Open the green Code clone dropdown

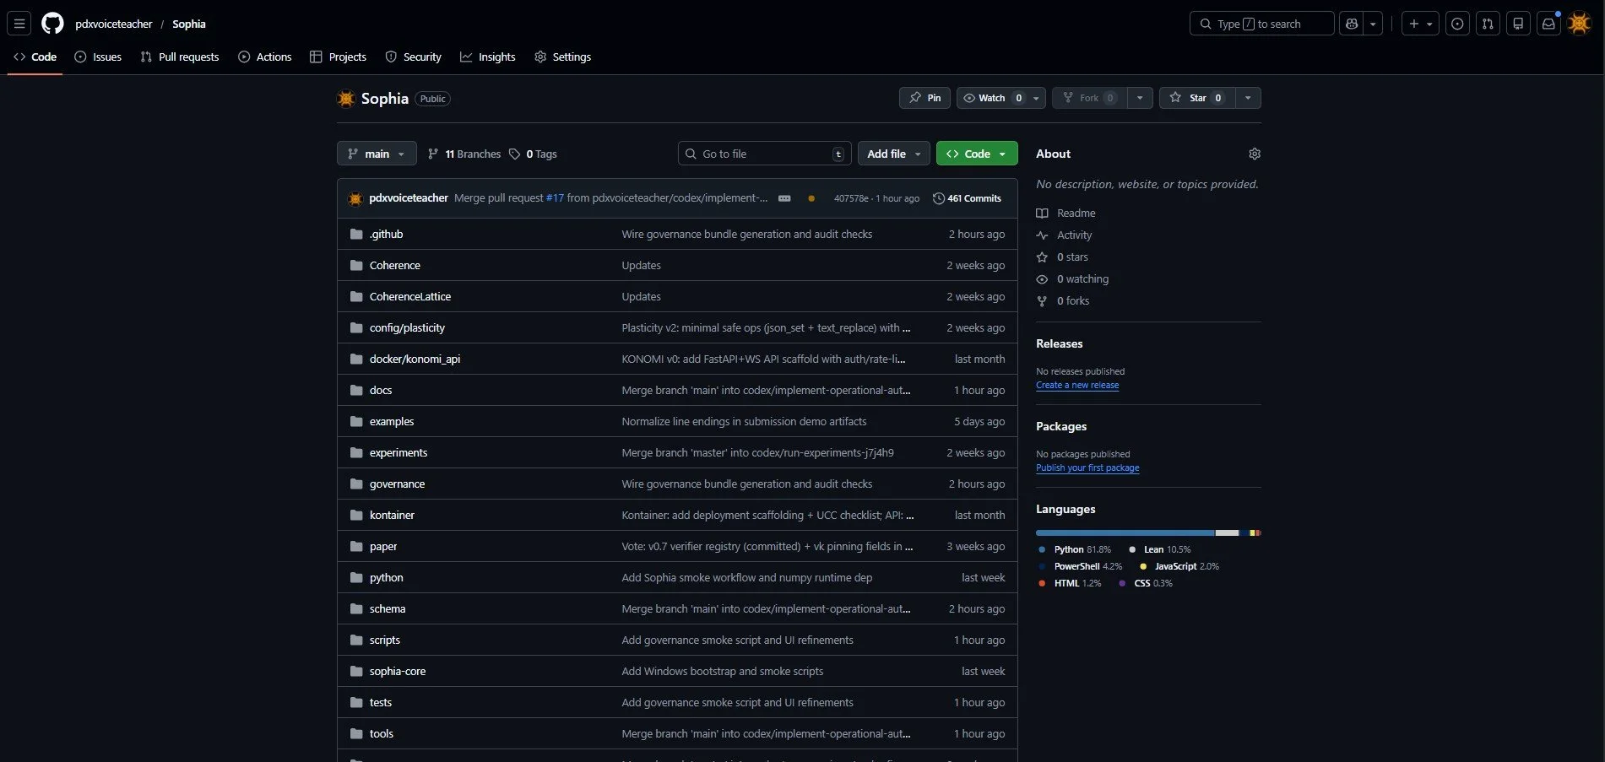977,154
